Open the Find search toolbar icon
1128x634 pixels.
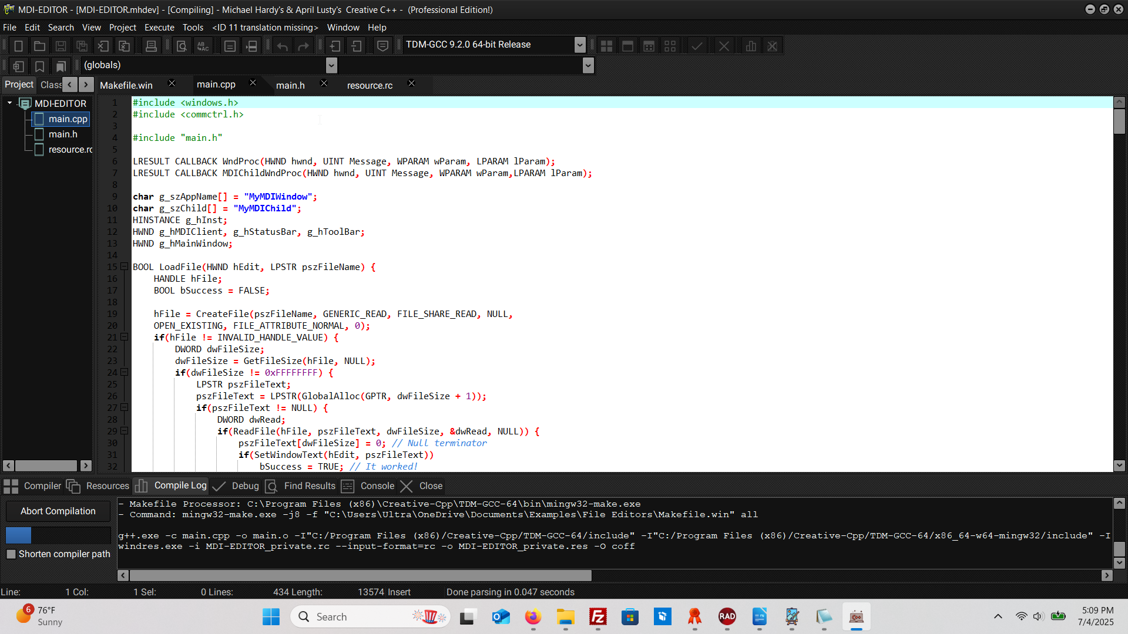(x=182, y=46)
